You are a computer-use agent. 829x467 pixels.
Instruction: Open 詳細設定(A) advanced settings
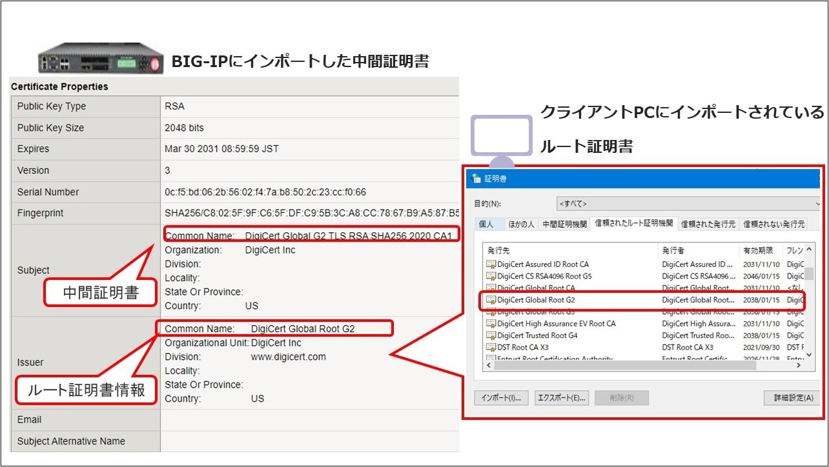tap(793, 398)
